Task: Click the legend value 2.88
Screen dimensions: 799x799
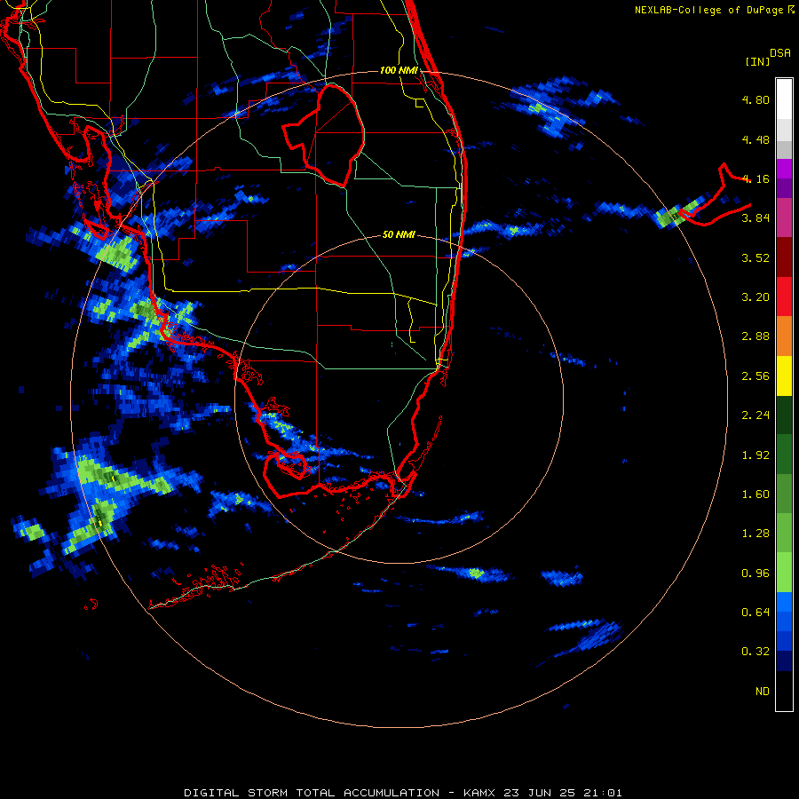Action: (x=755, y=336)
